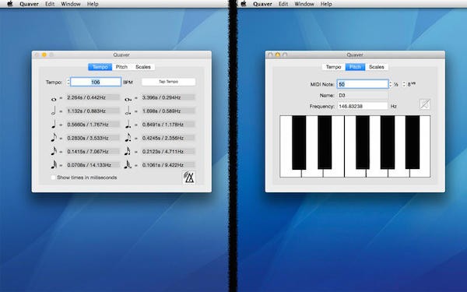
Task: Enable Show times in milliseconds checkbox
Action: (53, 178)
